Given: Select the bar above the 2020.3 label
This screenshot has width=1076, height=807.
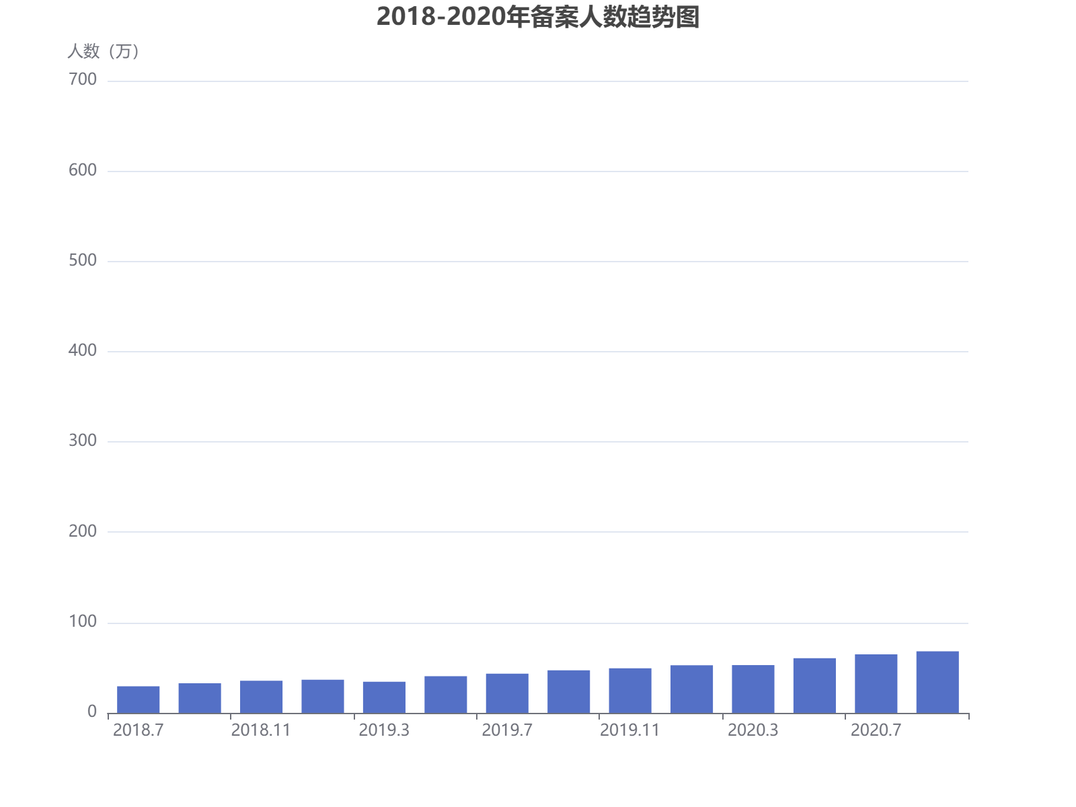Looking at the screenshot, I should [x=752, y=686].
